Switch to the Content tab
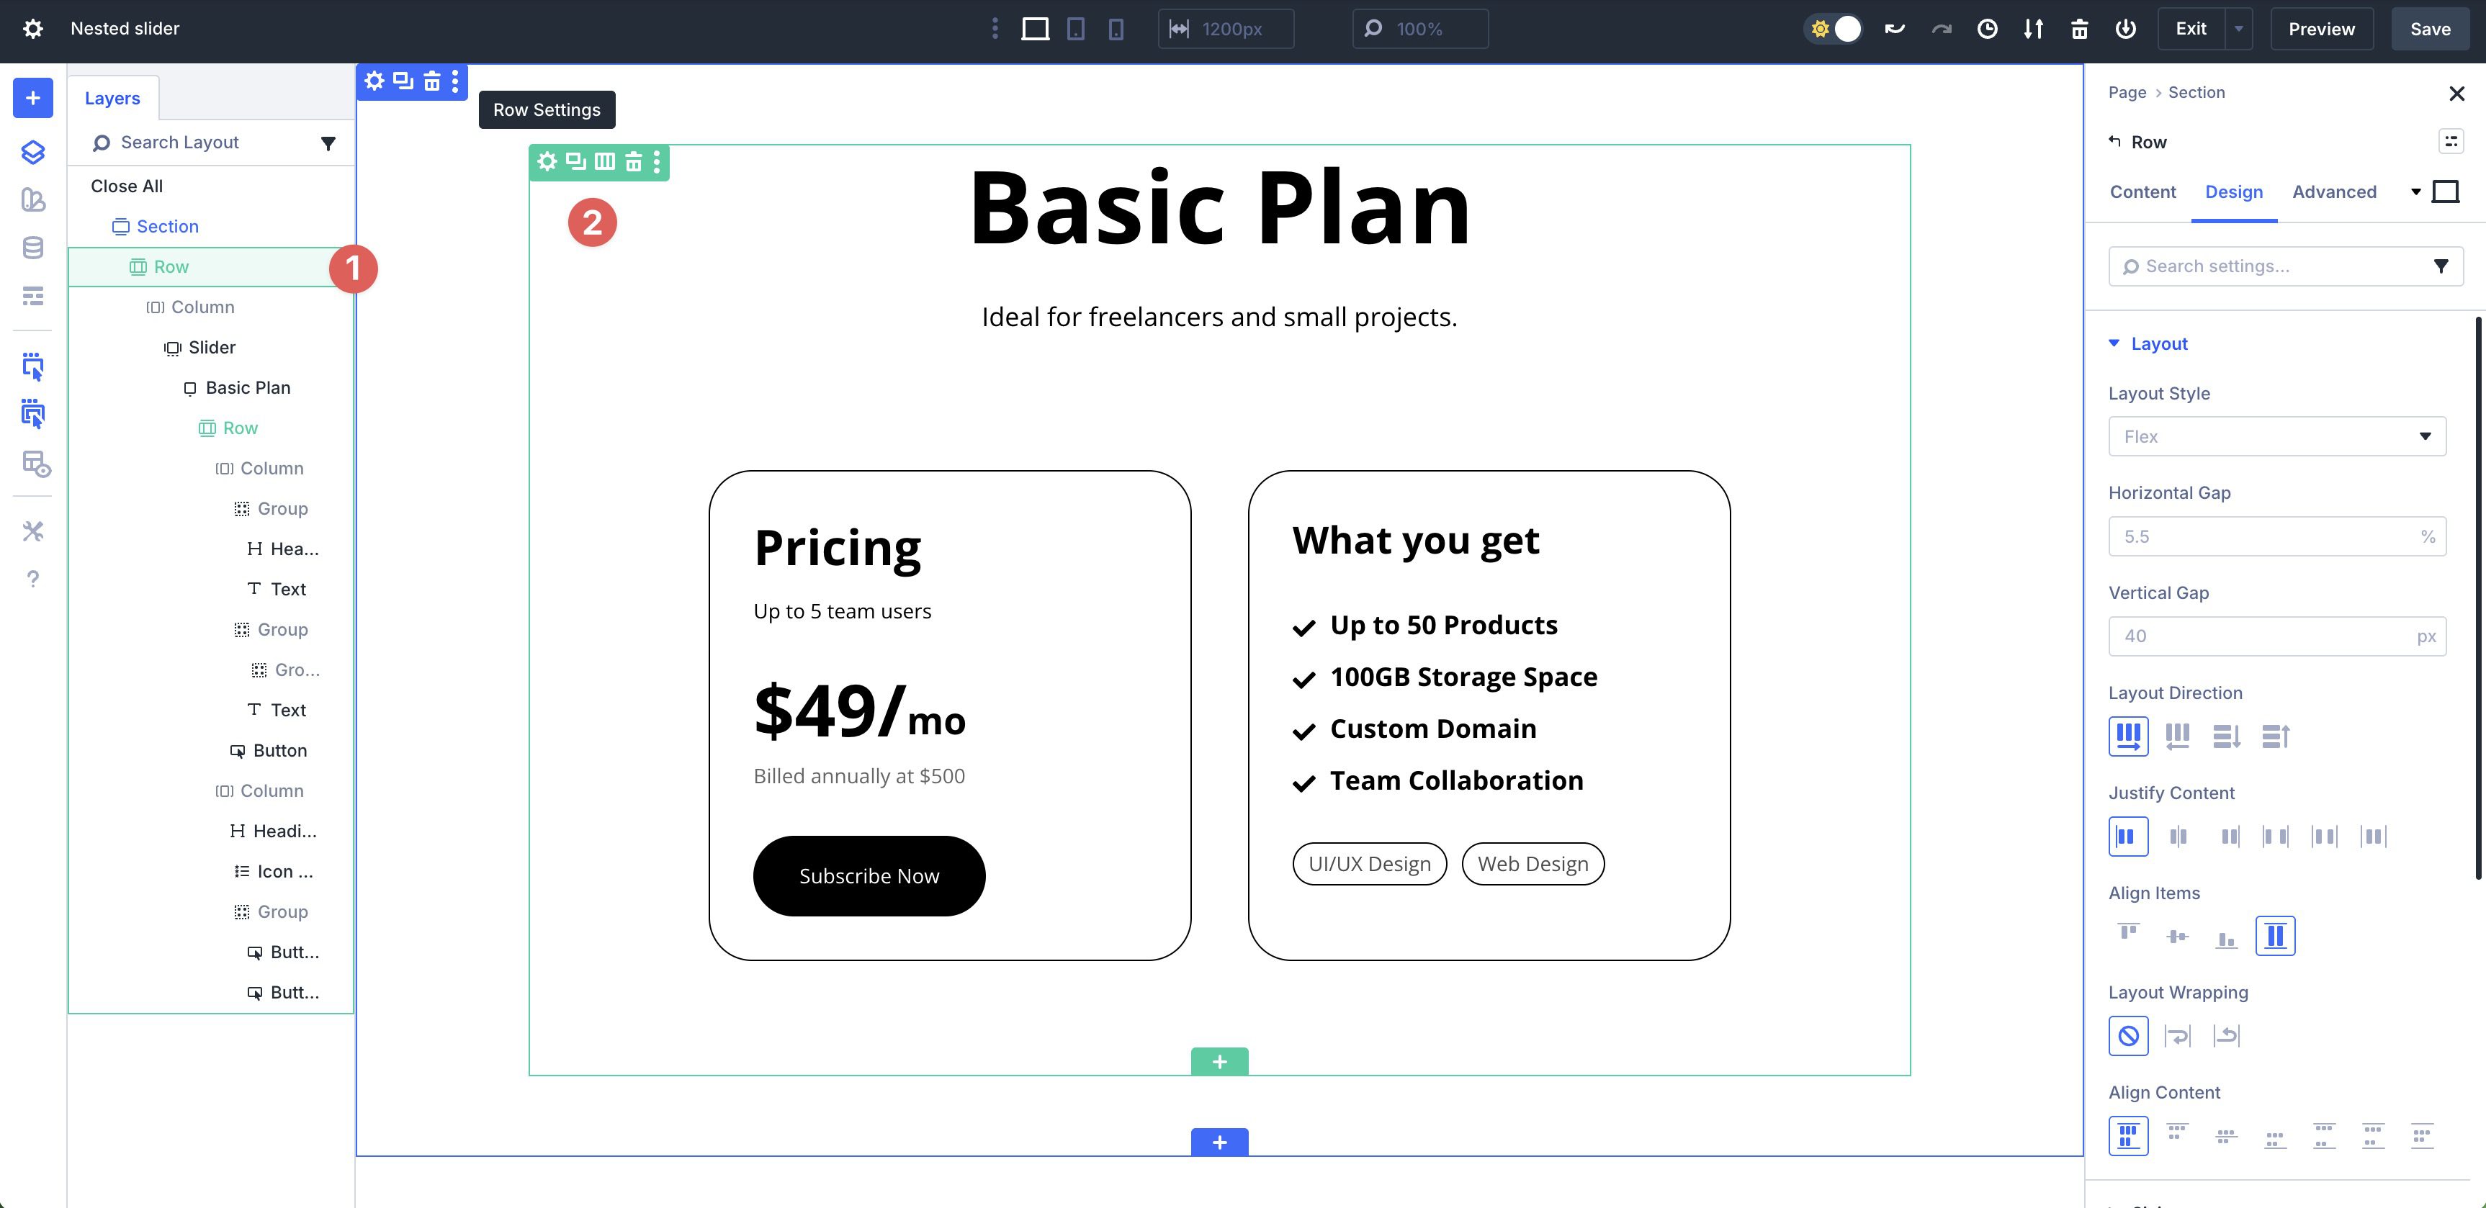The width and height of the screenshot is (2486, 1208). pyautogui.click(x=2142, y=192)
